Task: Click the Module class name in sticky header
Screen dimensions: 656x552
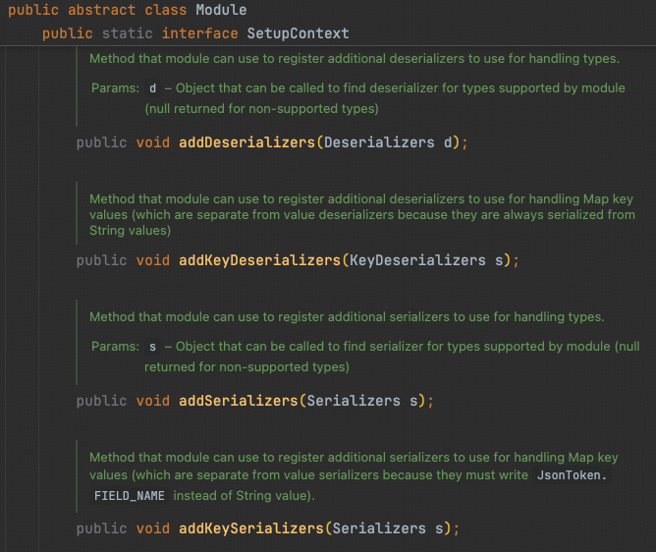Action: click(x=220, y=10)
